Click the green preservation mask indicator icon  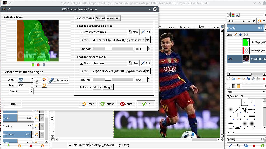coord(33,65)
